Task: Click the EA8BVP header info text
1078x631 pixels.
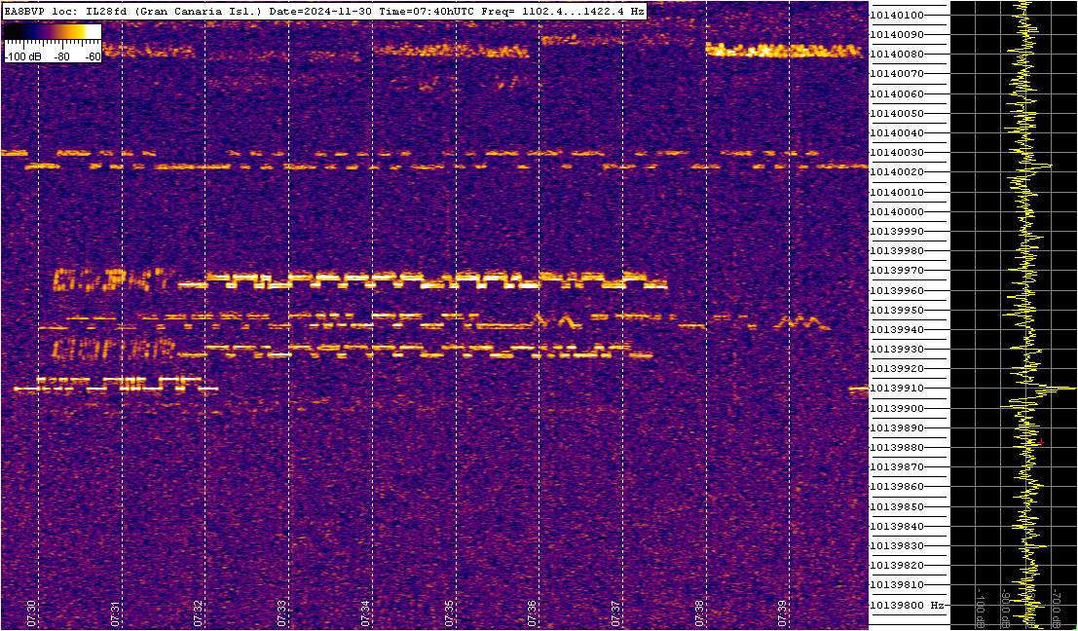Action: coord(324,11)
